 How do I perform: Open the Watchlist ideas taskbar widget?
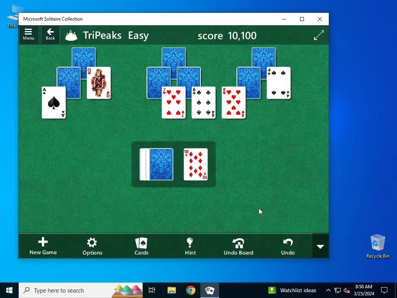[x=292, y=290]
